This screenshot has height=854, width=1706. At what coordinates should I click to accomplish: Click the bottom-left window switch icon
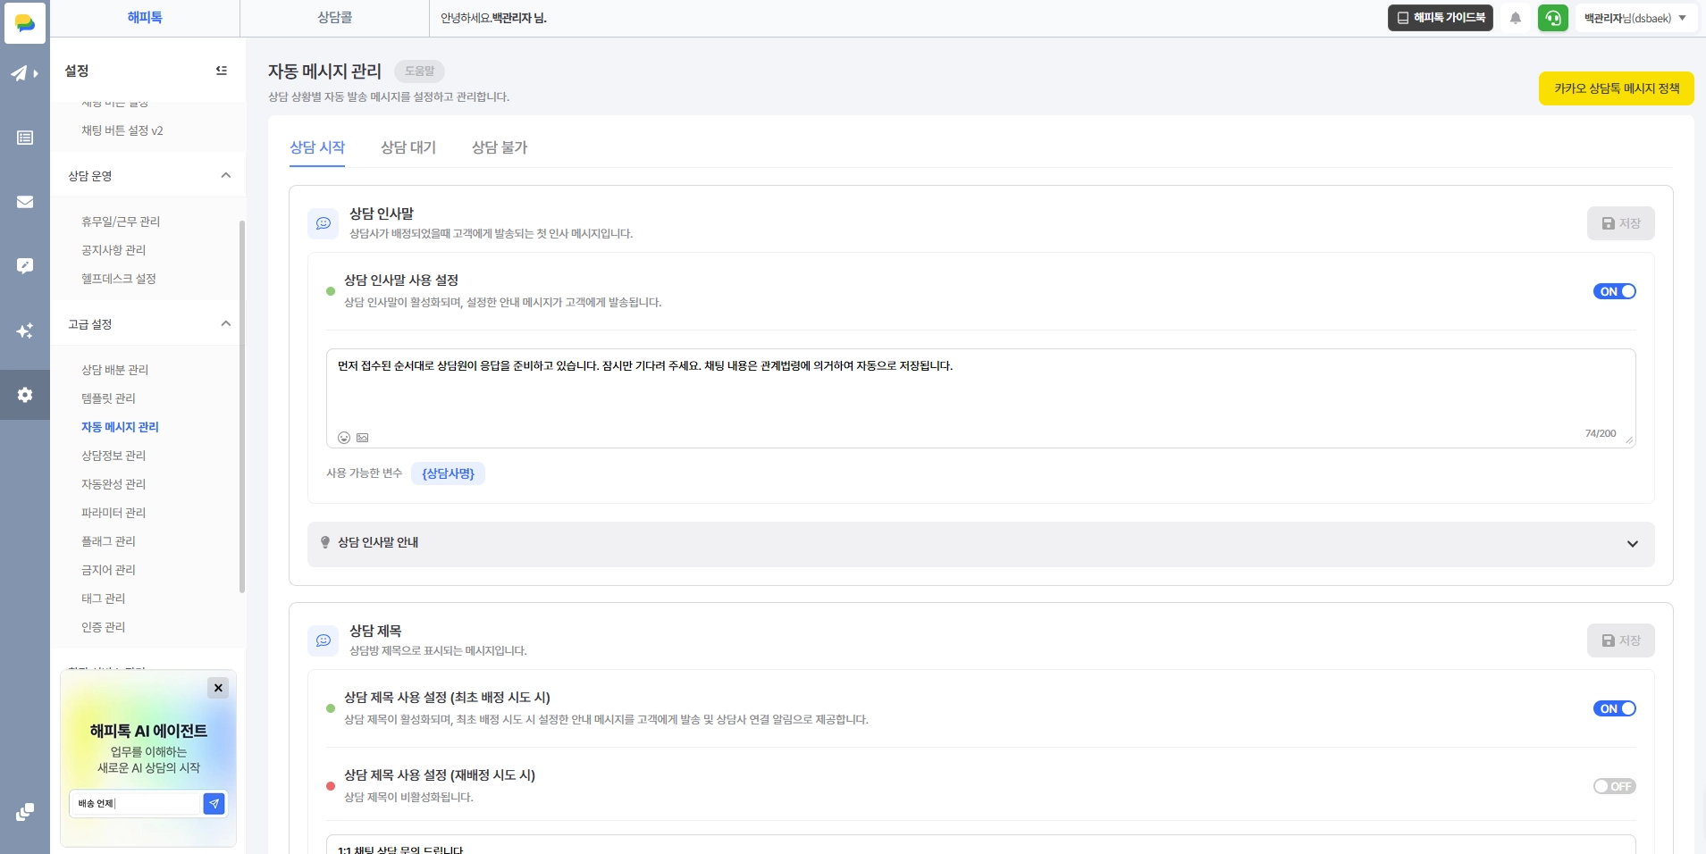point(25,812)
